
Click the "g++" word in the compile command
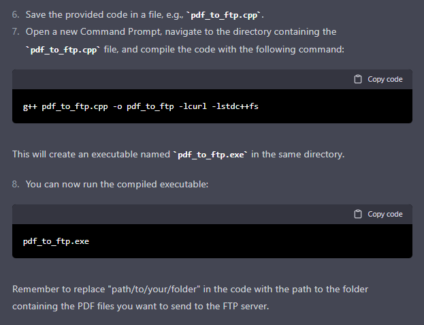(x=30, y=108)
